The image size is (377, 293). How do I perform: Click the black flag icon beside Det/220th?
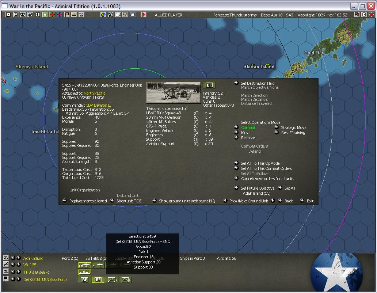6,279
